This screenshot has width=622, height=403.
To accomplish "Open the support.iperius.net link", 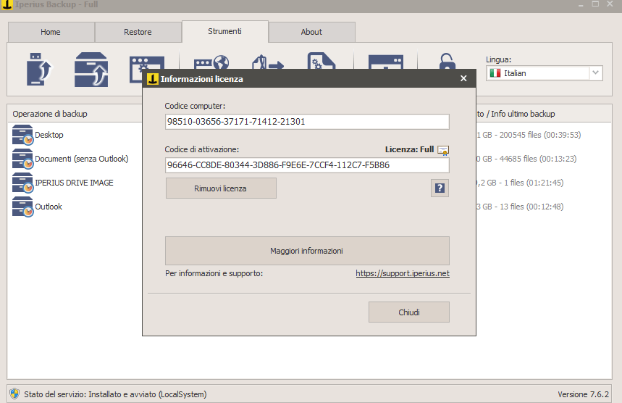I will [403, 273].
